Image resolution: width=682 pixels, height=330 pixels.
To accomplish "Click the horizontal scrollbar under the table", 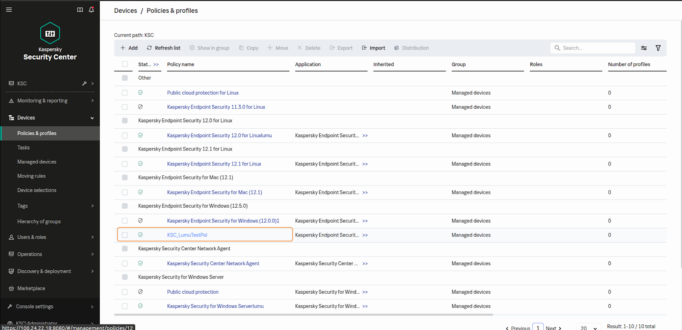I will (x=303, y=315).
